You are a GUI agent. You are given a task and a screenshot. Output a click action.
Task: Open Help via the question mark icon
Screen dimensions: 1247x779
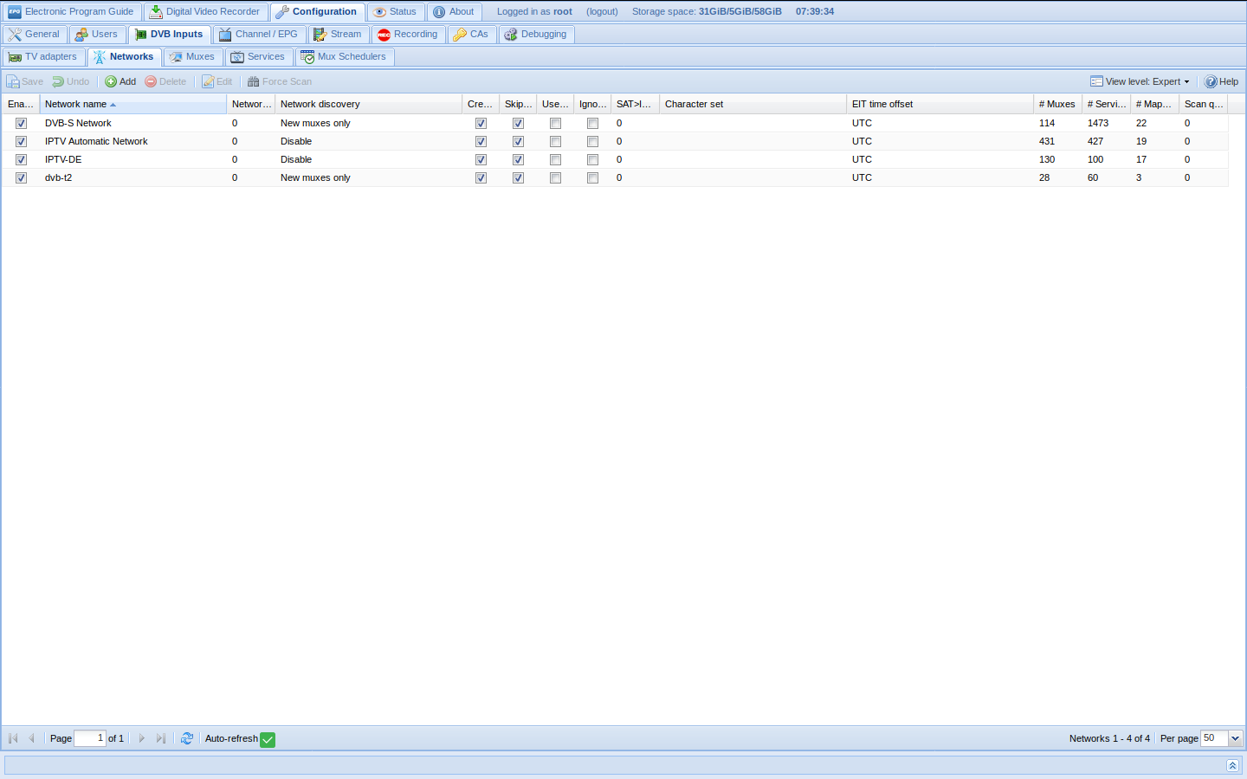pos(1211,81)
